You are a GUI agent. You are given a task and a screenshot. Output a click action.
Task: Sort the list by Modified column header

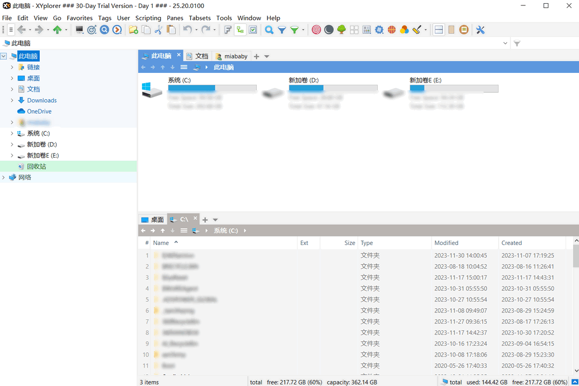point(447,243)
